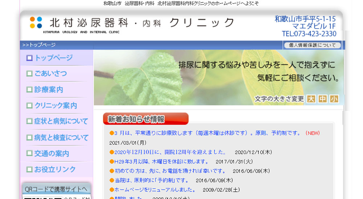Screen dimensions: 363x199
Task: Open the 診療案内 sidebar menu item
Action: 57,90
